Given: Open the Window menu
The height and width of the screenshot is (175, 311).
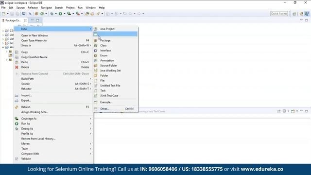Looking at the screenshot, I should pos(91,8).
